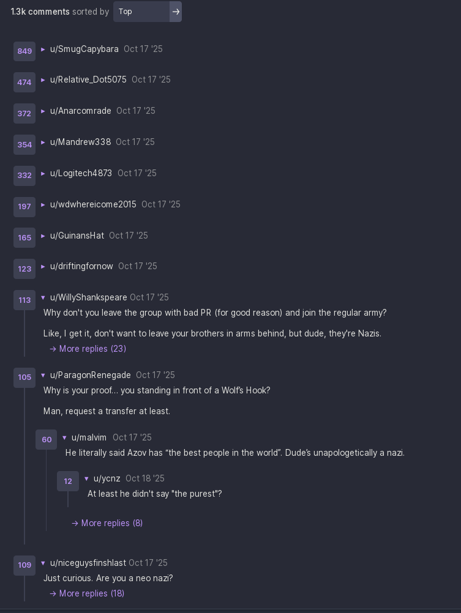Collapse the u/ParagonRenegade comment thread
The height and width of the screenshot is (613, 461).
click(43, 376)
